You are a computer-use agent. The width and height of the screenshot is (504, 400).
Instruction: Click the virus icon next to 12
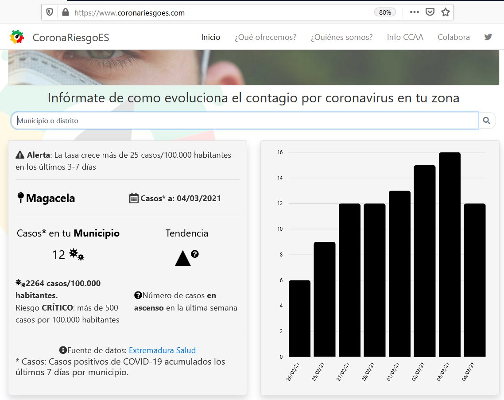[x=77, y=254]
